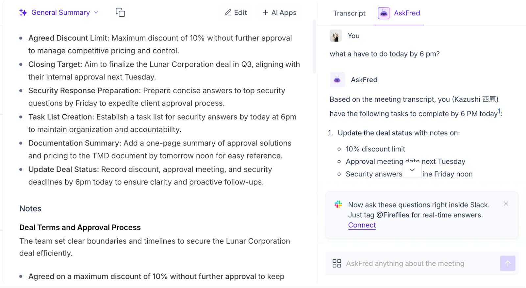Screen dimensions: 526x288
Task: Click the "Deal Terms and Approval Process" heading
Action: (80, 228)
